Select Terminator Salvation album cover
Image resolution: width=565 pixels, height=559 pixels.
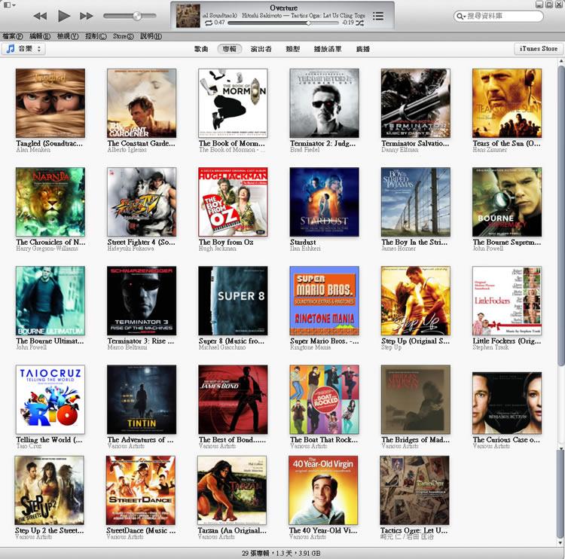(x=415, y=103)
